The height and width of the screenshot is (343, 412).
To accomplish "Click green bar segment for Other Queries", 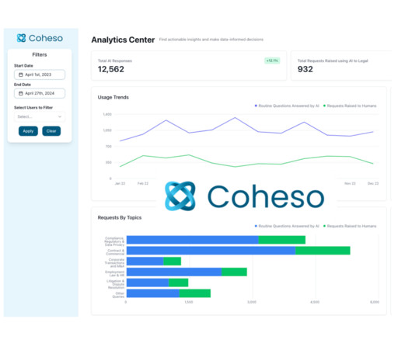I will click(194, 293).
